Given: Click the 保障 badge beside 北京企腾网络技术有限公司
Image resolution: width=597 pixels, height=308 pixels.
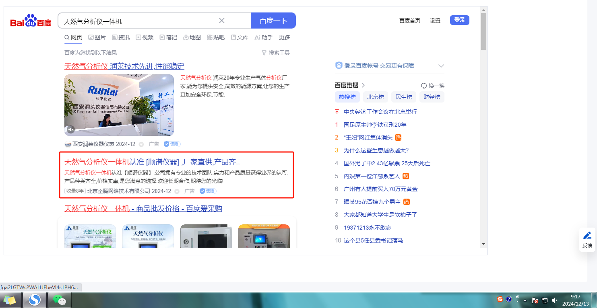Looking at the screenshot, I should coord(208,191).
